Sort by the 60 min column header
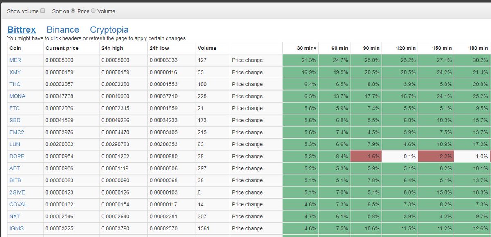 pos(334,48)
